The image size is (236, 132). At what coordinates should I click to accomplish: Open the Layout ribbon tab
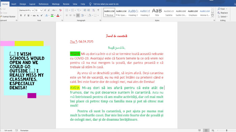(32, 4)
